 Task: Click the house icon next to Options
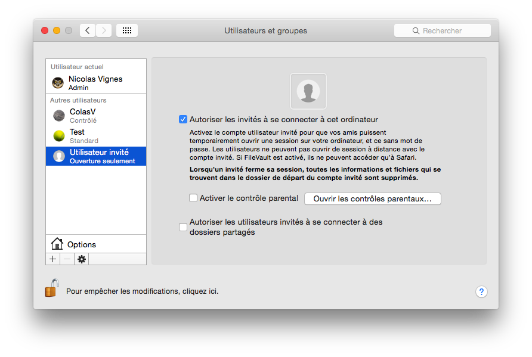tap(57, 243)
